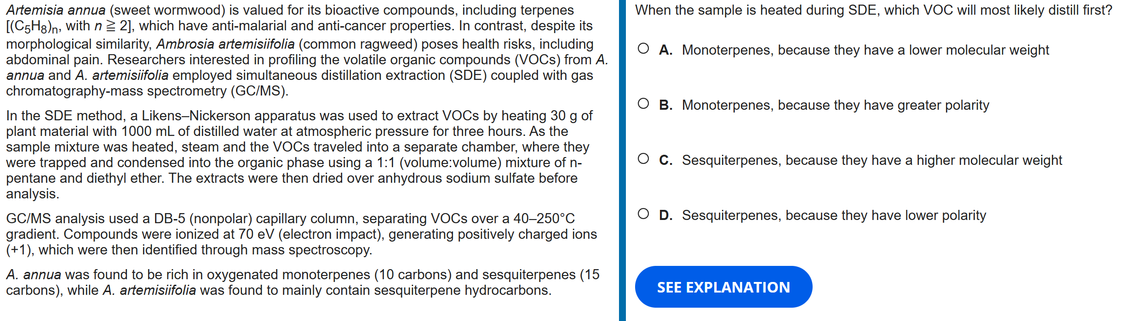This screenshot has width=1129, height=321.
Task: Click the bold letter D option label
Action: click(x=665, y=215)
